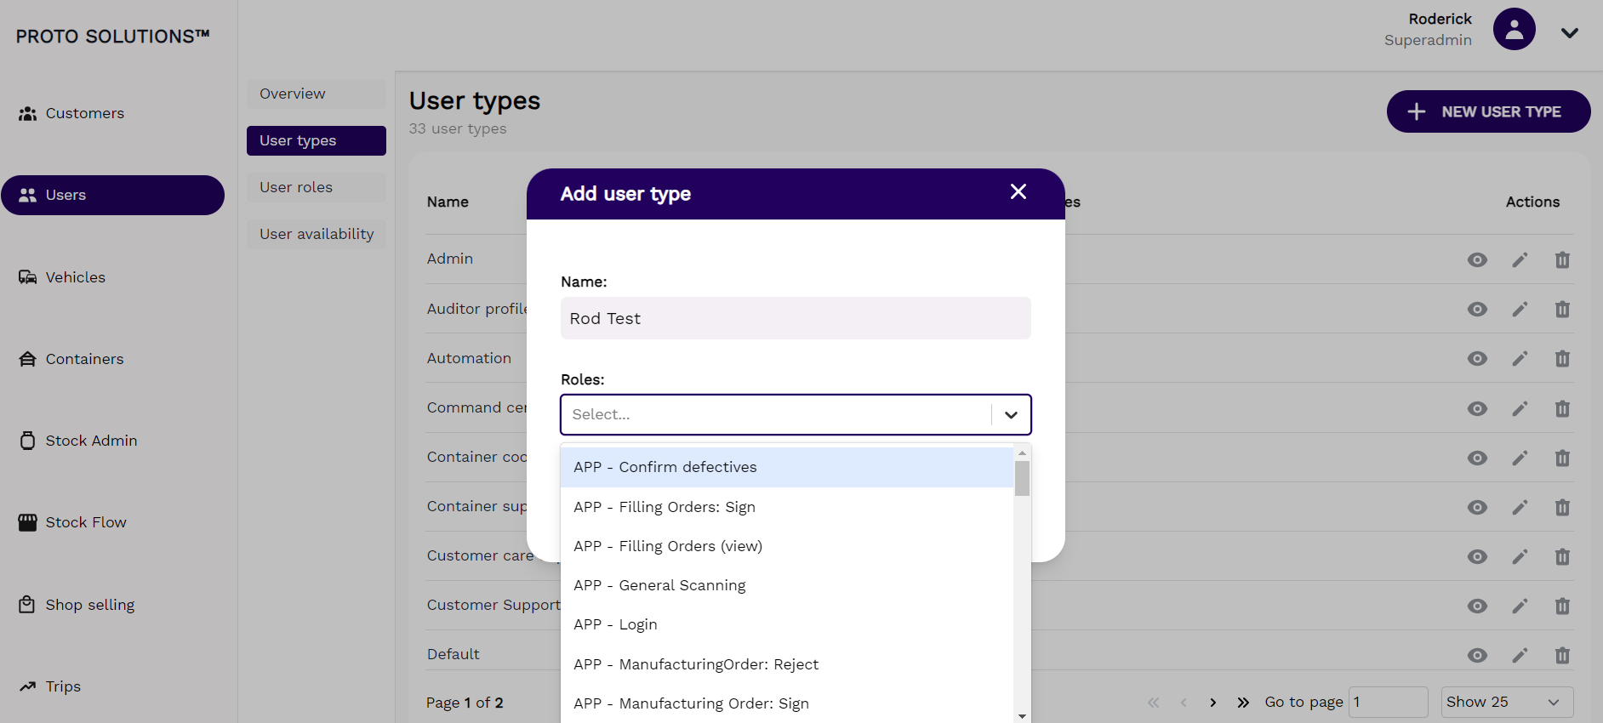Open Stock Admin from the sidebar
The width and height of the screenshot is (1603, 723).
click(78, 441)
